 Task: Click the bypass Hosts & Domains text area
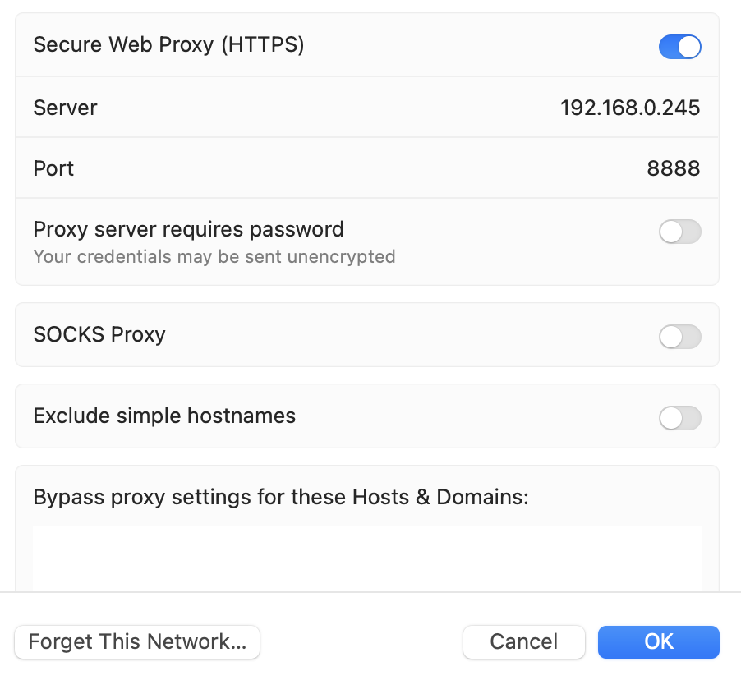click(367, 558)
